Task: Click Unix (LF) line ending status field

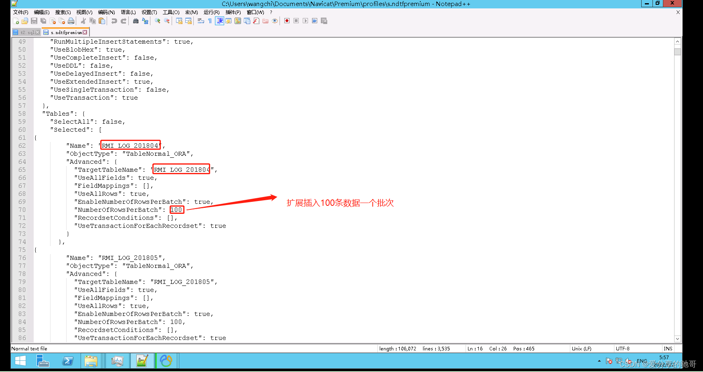Action: tap(581, 349)
